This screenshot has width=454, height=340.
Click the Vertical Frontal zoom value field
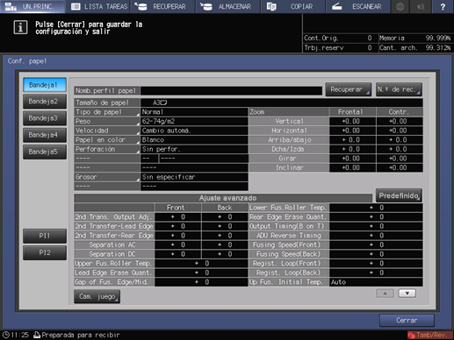pyautogui.click(x=352, y=121)
